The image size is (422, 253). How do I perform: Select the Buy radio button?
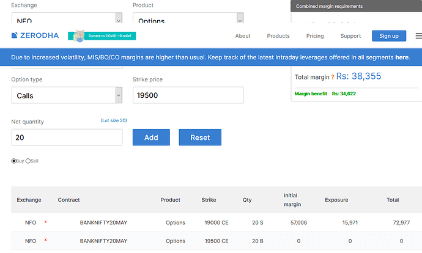click(x=13, y=161)
